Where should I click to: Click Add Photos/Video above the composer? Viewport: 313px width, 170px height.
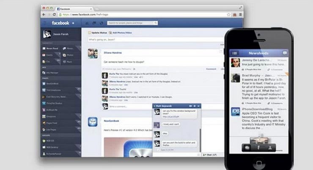click(121, 33)
